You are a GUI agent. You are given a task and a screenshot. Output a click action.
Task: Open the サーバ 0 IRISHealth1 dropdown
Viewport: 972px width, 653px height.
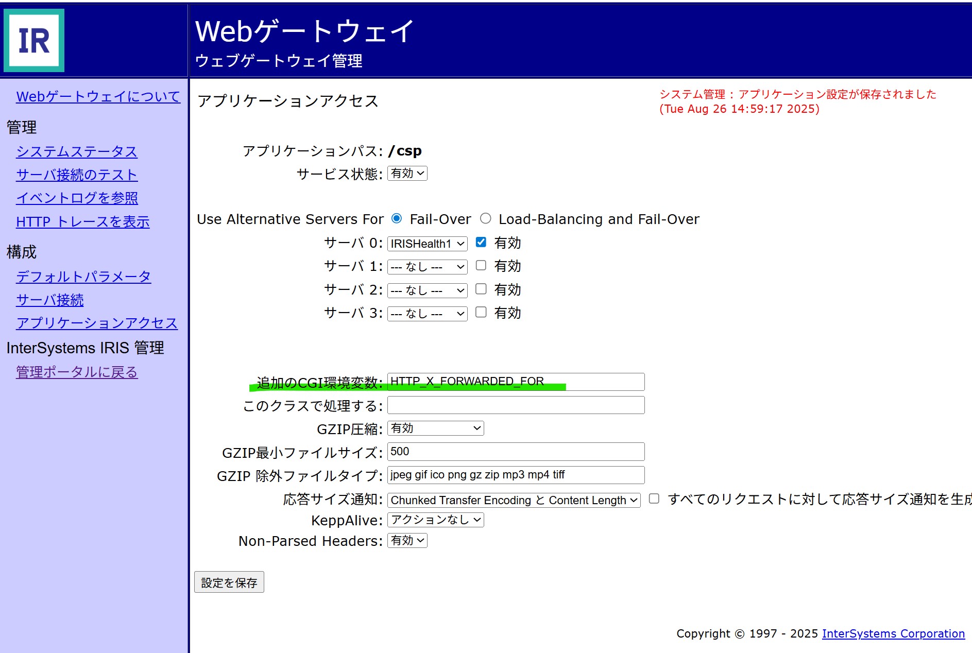[427, 244]
